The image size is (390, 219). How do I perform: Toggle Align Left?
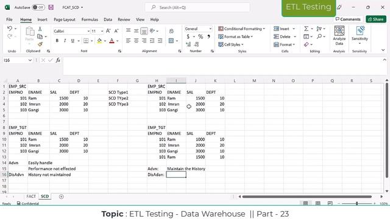129,41
